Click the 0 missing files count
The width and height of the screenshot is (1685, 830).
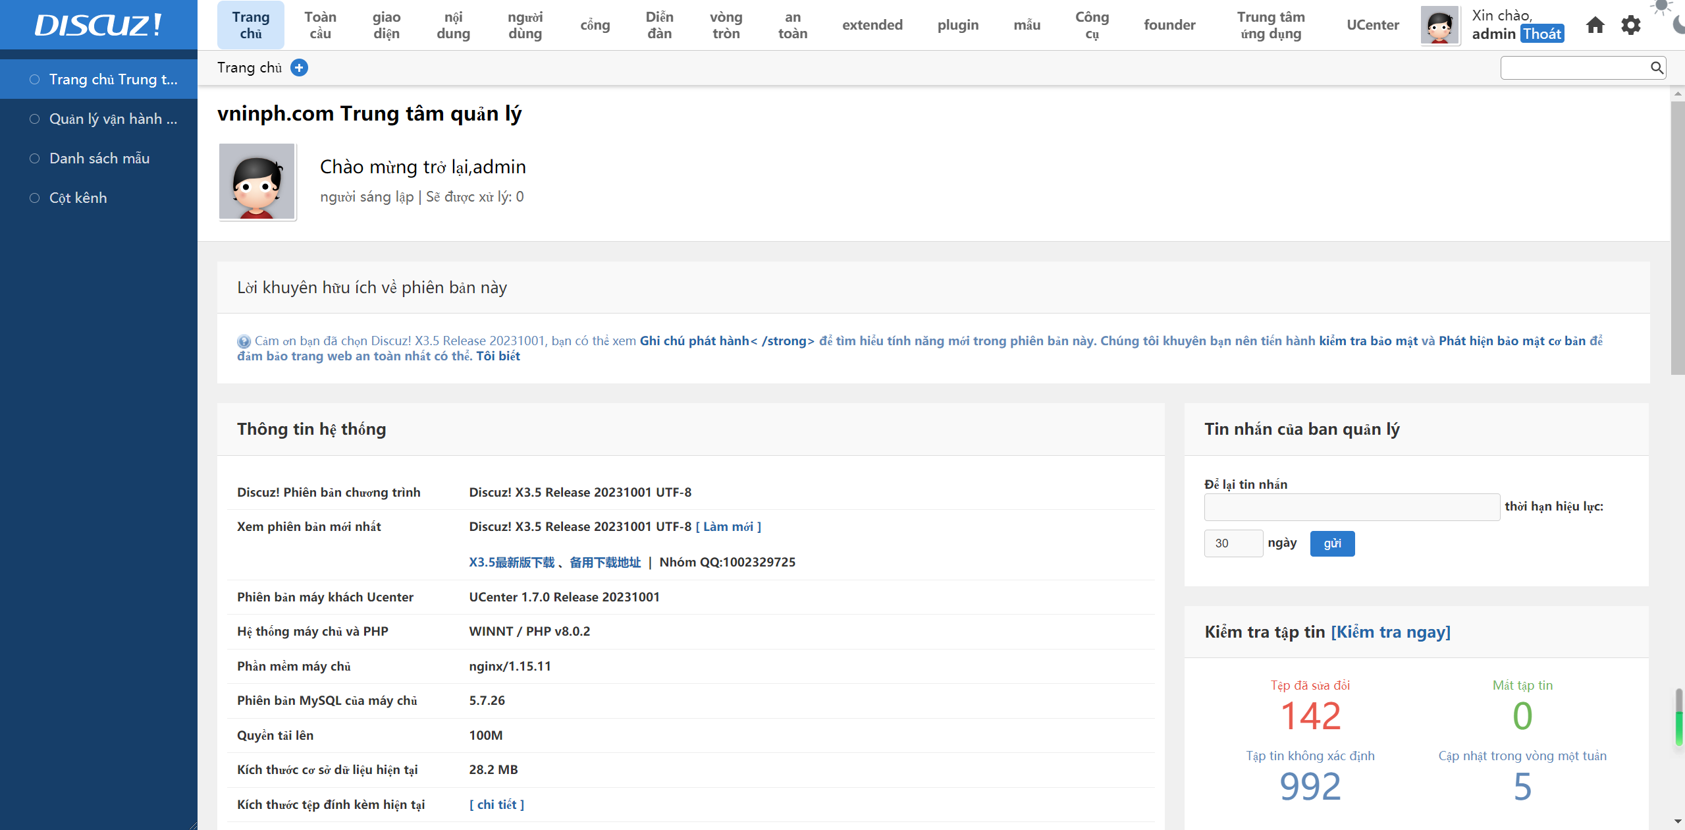pos(1522,716)
